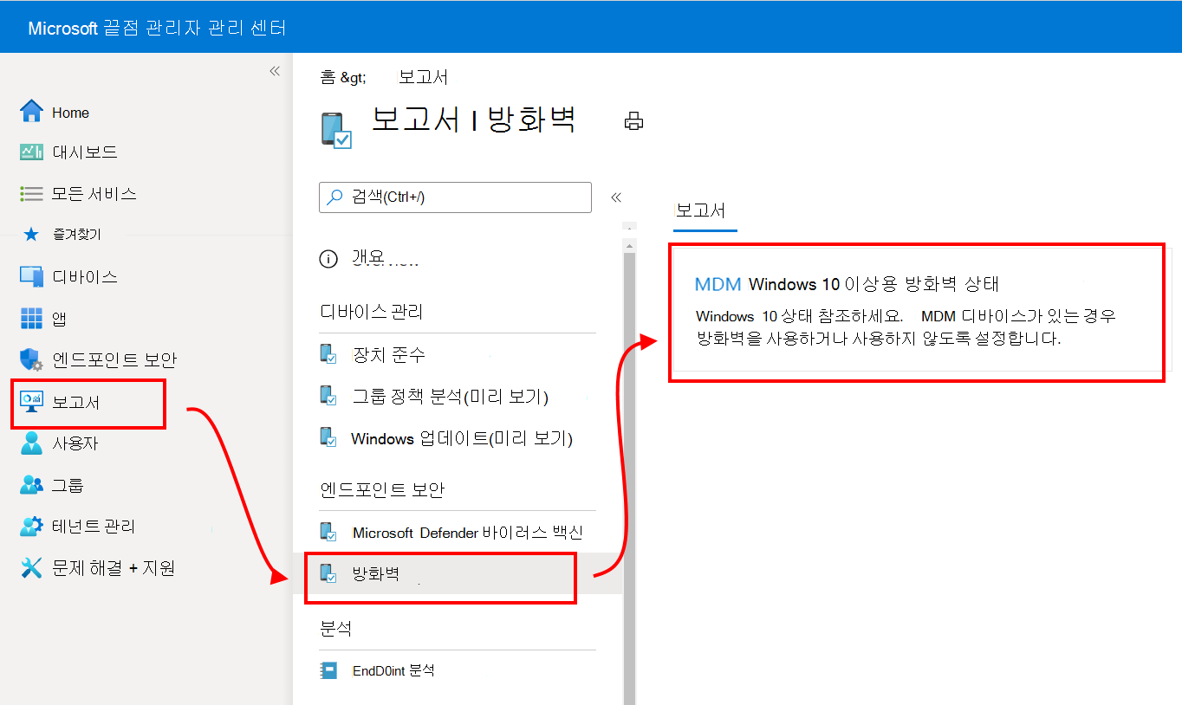Click 디바이스 label in left navigation
The width and height of the screenshot is (1182, 705).
click(x=85, y=277)
